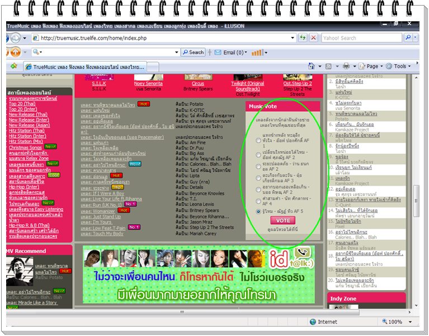
Task: Open the feeds dropdown arrow
Action: [x=337, y=66]
